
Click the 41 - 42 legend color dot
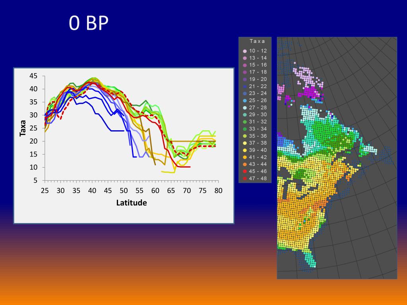pos(245,157)
